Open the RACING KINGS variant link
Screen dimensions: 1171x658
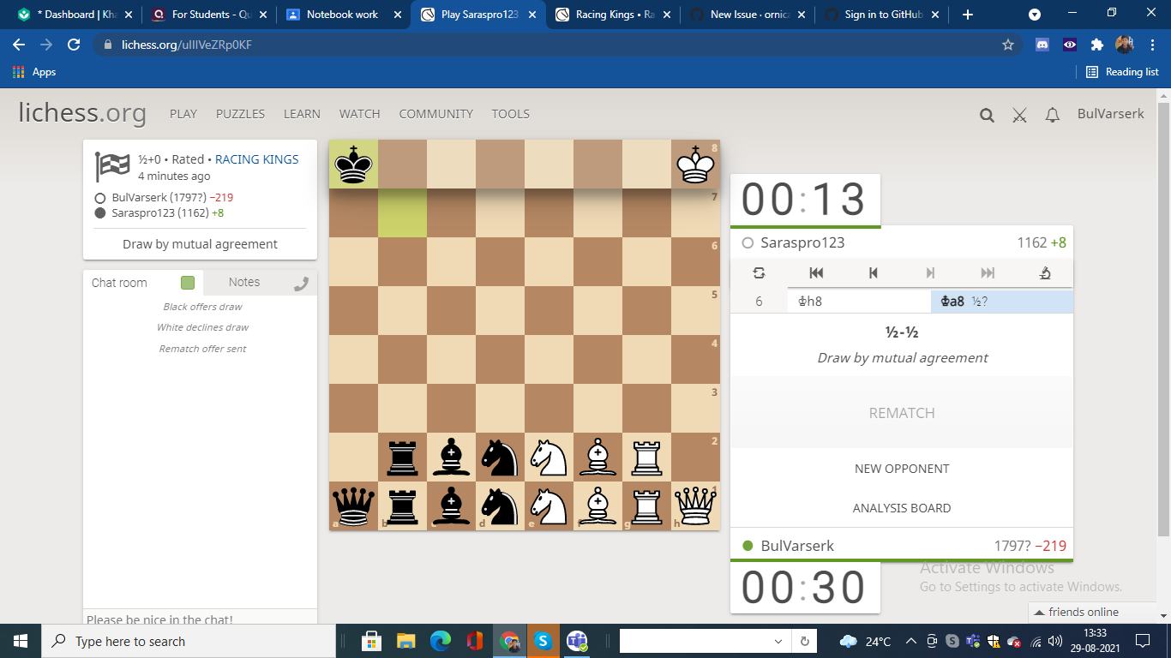(x=256, y=159)
